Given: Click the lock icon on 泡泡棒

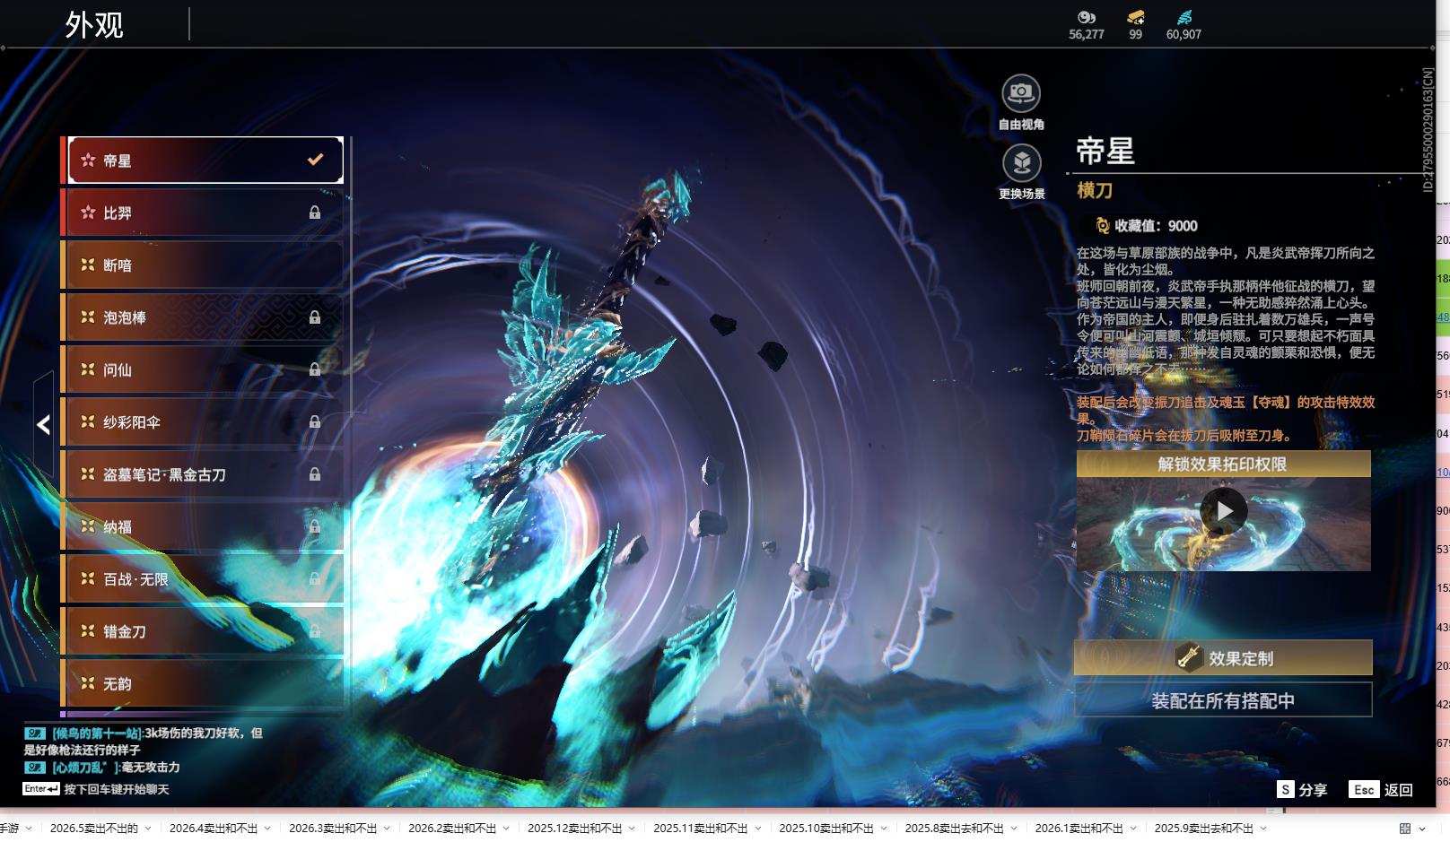Looking at the screenshot, I should coord(315,317).
